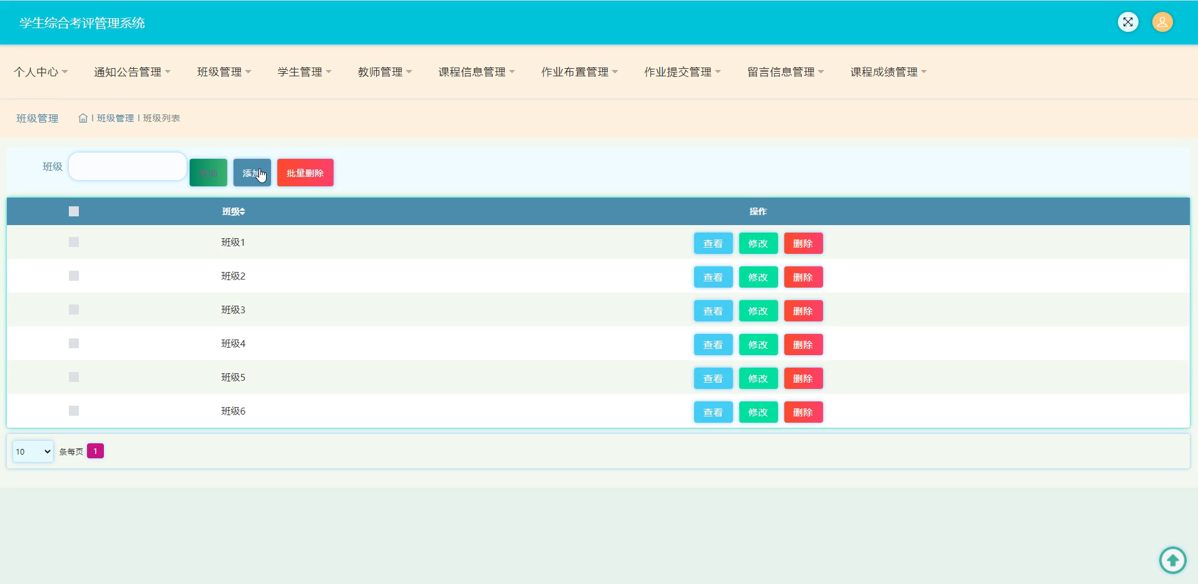The image size is (1198, 584).
Task: Click 删除 for 班级2
Action: coord(803,277)
